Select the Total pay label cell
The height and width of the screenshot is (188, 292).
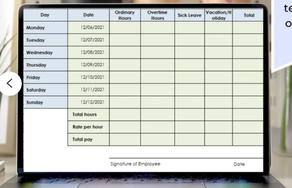point(88,139)
